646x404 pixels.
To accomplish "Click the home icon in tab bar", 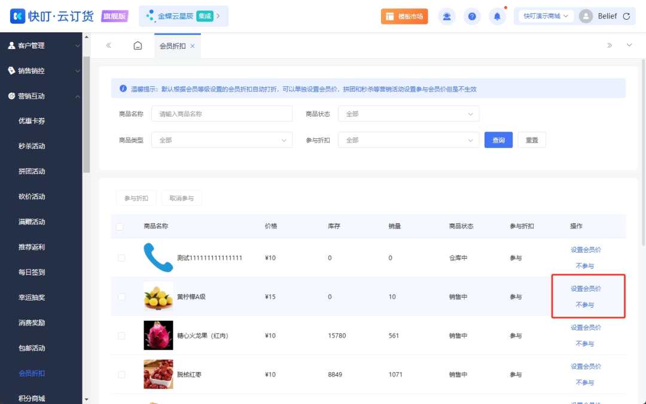I will [138, 45].
